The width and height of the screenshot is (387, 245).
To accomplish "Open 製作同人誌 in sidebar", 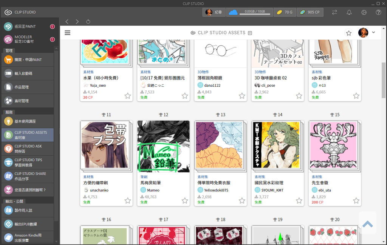I will 28,210.
